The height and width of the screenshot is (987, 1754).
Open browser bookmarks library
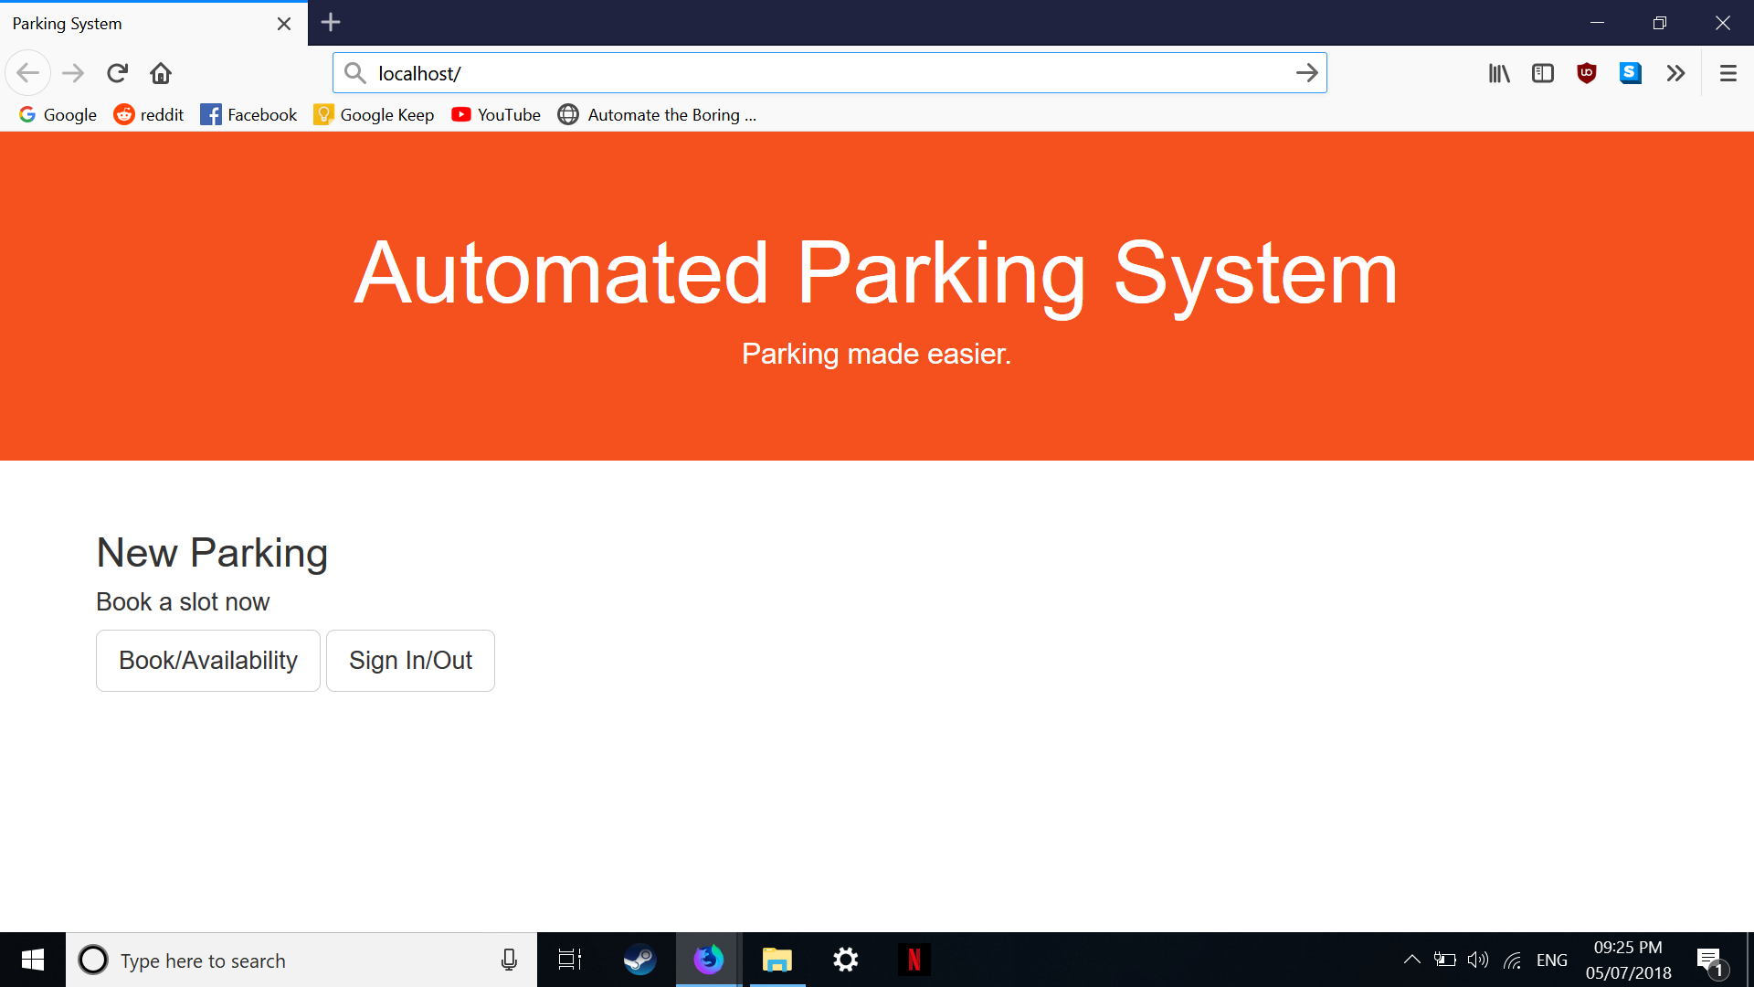pos(1497,72)
